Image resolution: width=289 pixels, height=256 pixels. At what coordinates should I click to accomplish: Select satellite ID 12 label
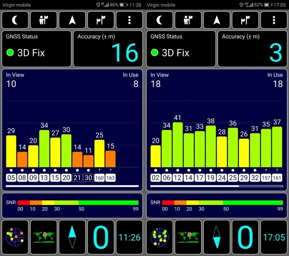pyautogui.click(x=178, y=178)
